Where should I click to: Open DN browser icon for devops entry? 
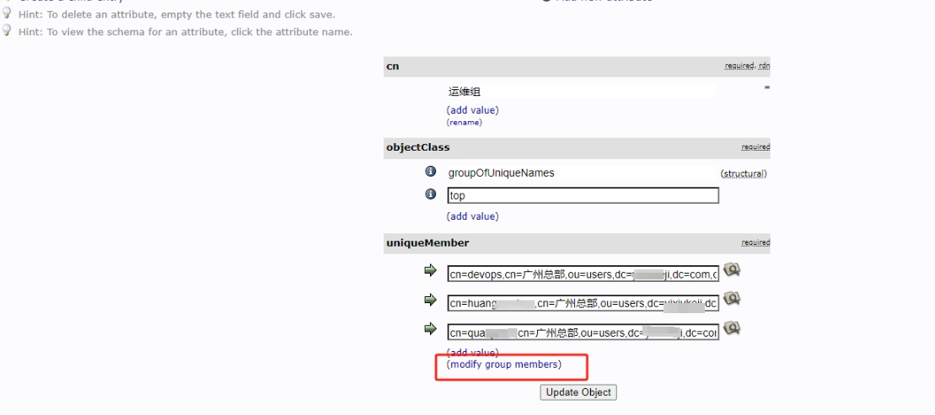coord(732,270)
